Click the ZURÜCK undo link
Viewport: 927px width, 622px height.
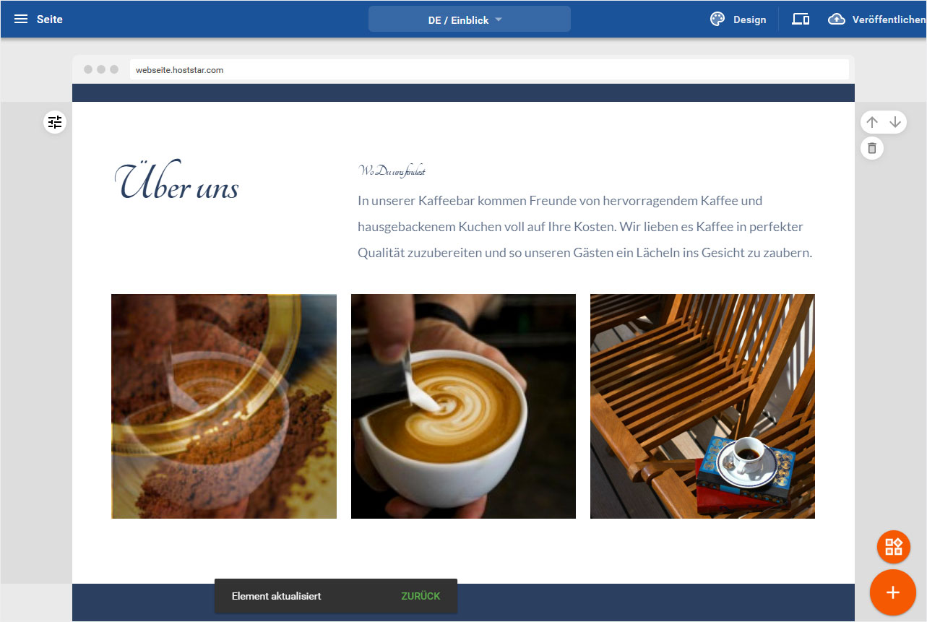tap(421, 596)
